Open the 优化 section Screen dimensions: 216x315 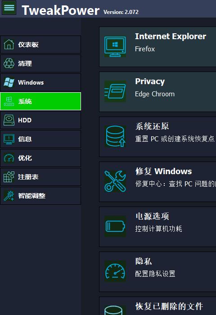pyautogui.click(x=40, y=158)
